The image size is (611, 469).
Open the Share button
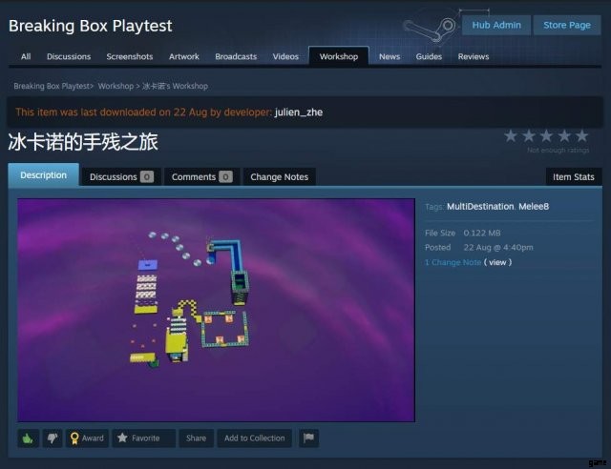coord(196,438)
